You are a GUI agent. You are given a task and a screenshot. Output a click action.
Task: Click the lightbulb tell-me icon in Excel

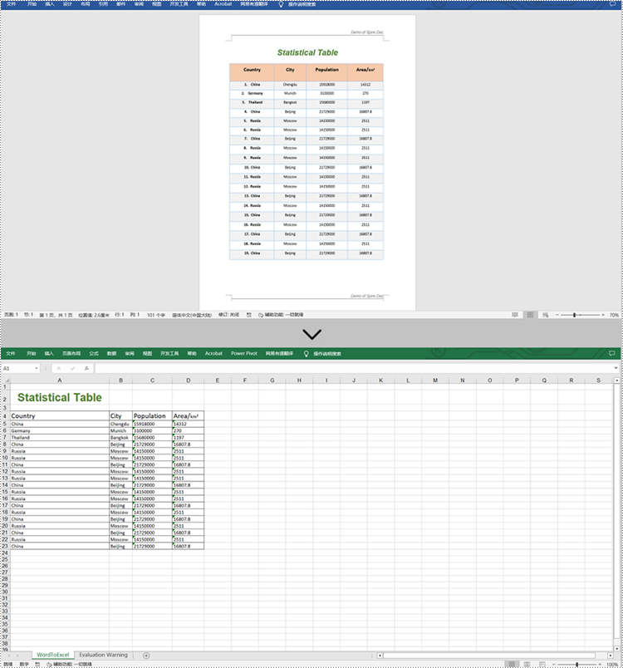click(x=306, y=354)
